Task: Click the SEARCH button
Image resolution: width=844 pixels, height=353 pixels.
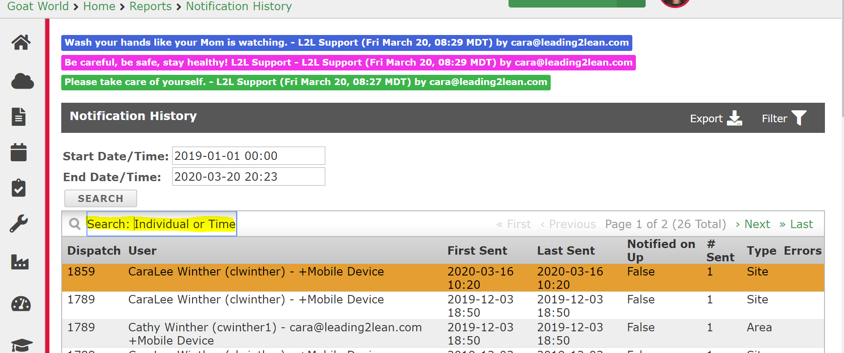Action: (101, 198)
